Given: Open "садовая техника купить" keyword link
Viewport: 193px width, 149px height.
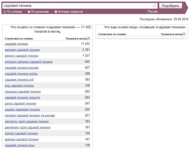Looking at the screenshot, I should point(21,74).
